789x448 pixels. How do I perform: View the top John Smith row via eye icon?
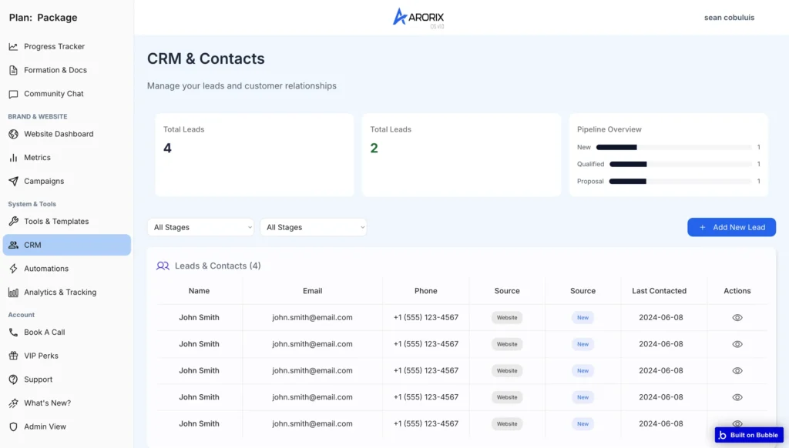point(737,318)
